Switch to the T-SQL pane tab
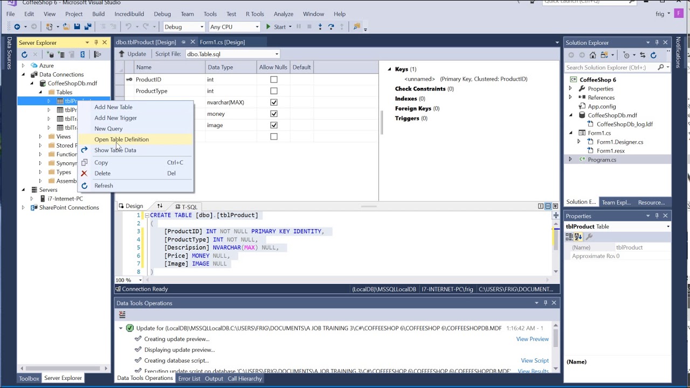Viewport: 690px width, 388px height. click(185, 207)
